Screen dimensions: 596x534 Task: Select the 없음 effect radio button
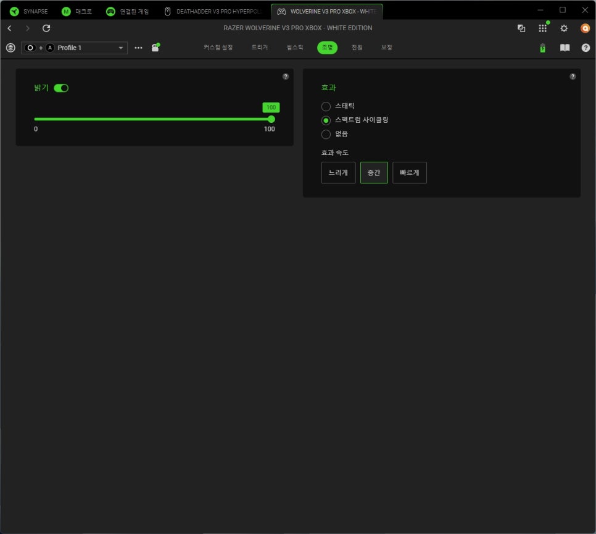click(326, 134)
